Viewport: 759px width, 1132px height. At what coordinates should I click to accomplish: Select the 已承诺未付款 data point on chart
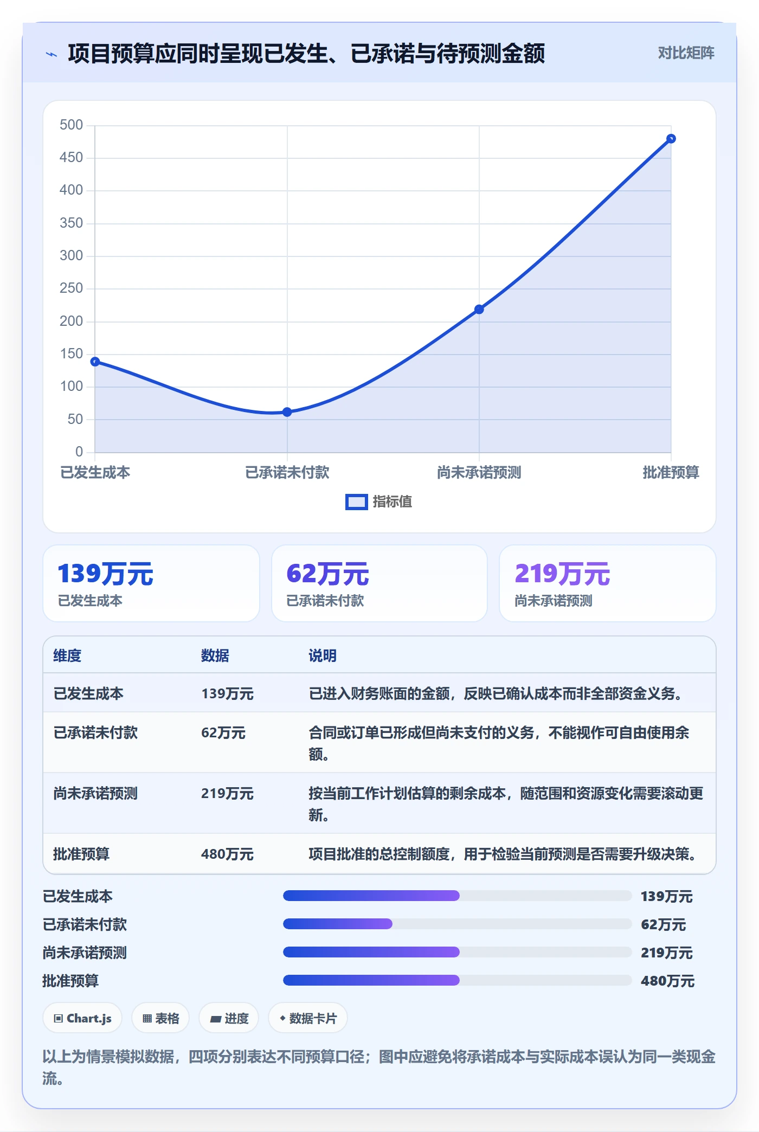tap(287, 412)
